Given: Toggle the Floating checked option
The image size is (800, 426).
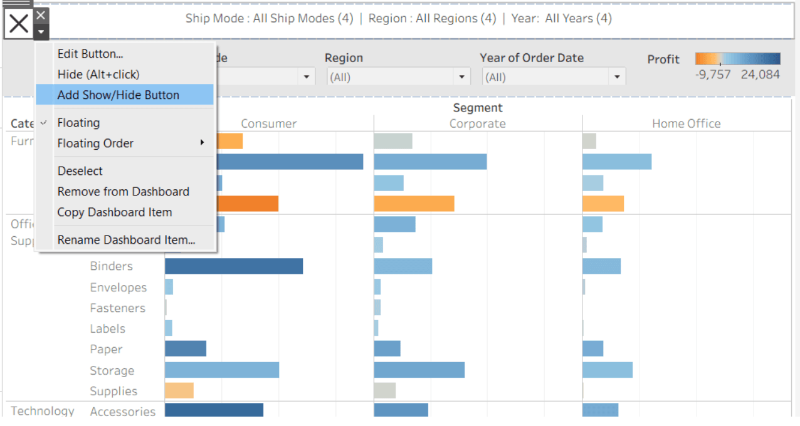Looking at the screenshot, I should (x=78, y=123).
